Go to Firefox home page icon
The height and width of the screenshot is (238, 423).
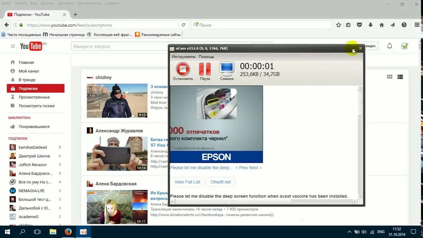(382, 25)
